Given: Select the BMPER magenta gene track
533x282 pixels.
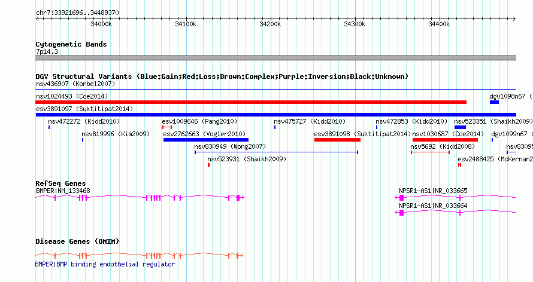Looking at the screenshot, I should tap(140, 197).
